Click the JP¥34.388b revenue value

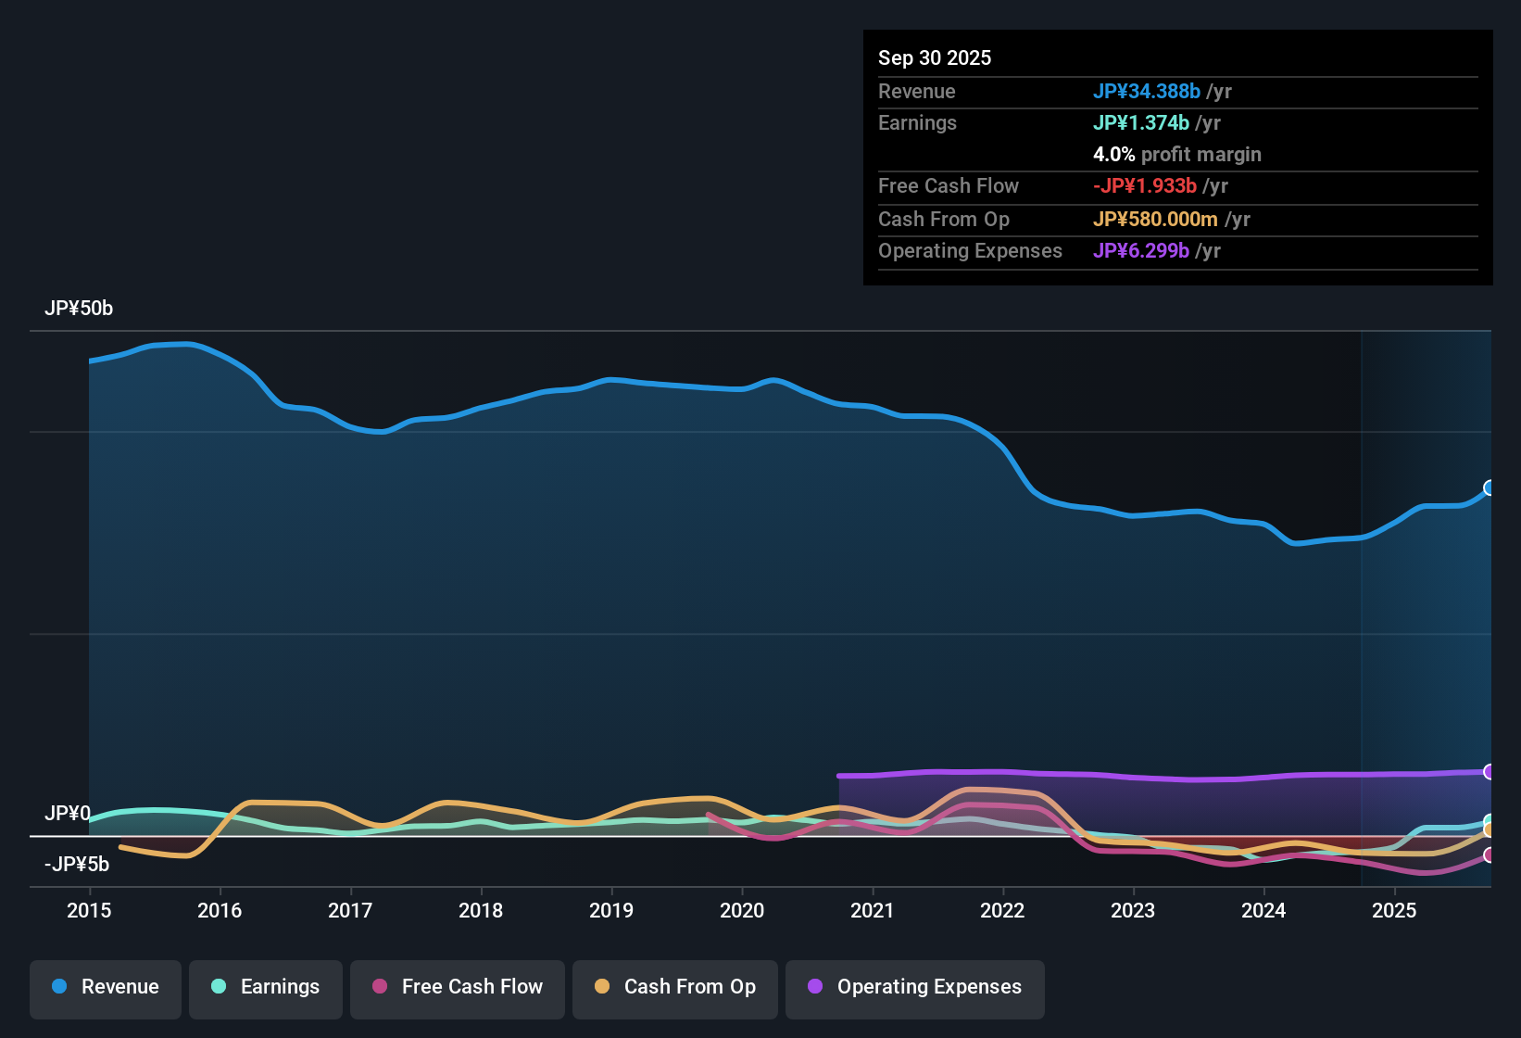coord(1147,91)
